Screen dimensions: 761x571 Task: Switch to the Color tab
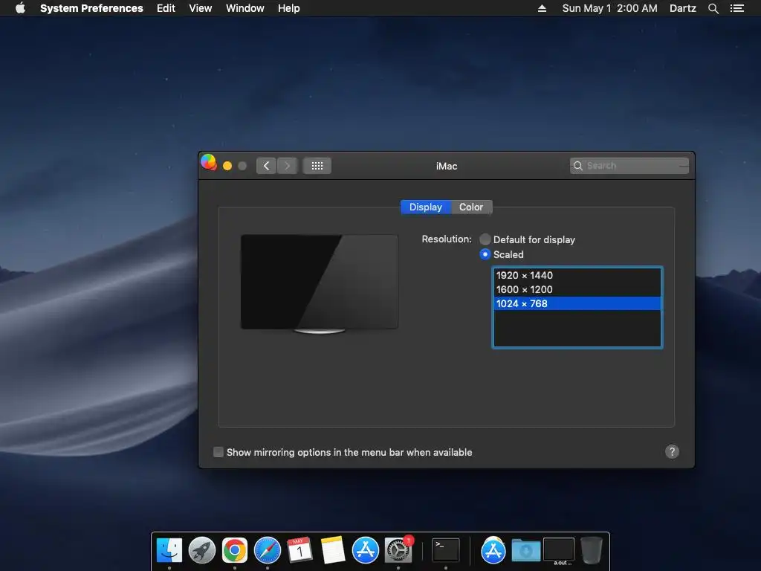[x=471, y=207]
